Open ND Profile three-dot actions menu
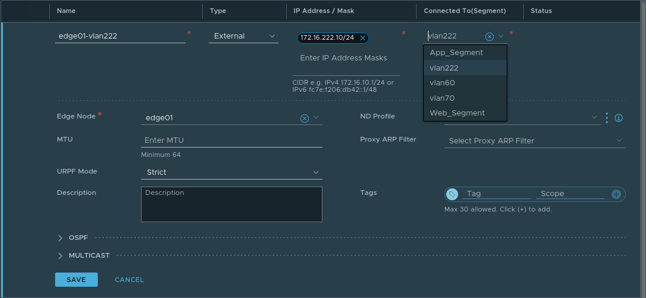The width and height of the screenshot is (646, 298). (607, 118)
